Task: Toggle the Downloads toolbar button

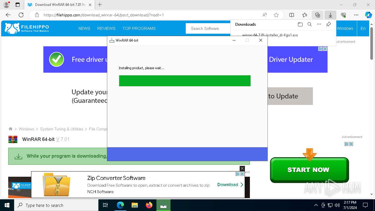Action: [330, 15]
